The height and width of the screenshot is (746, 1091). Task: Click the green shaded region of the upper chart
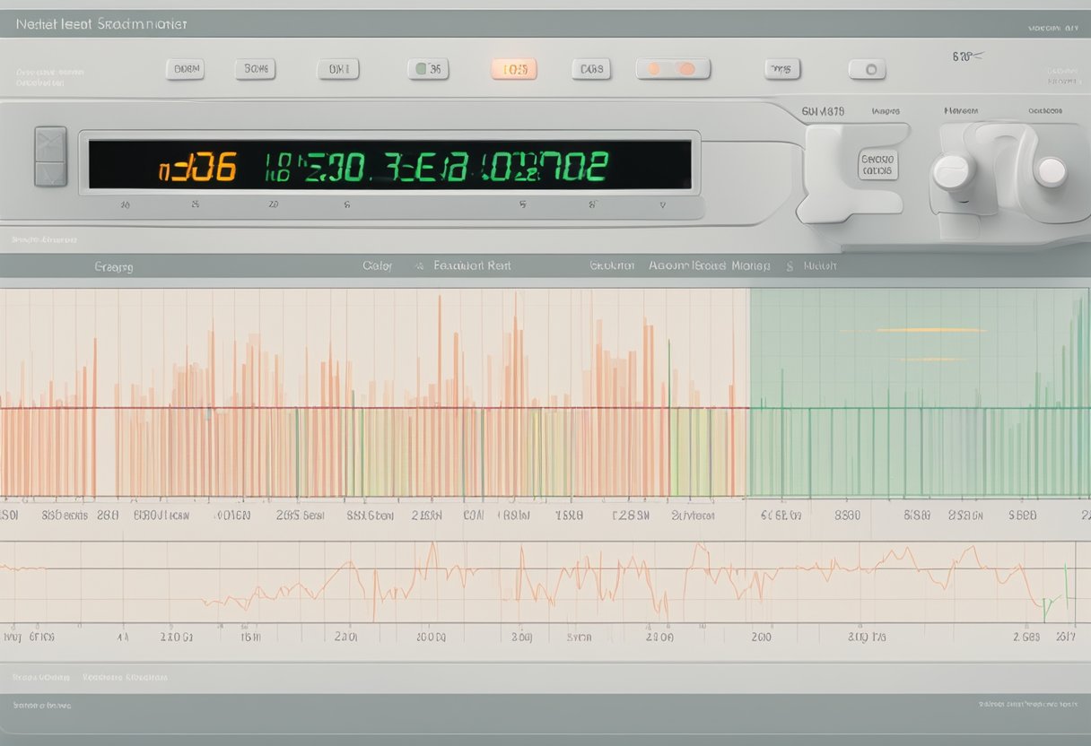point(920,393)
